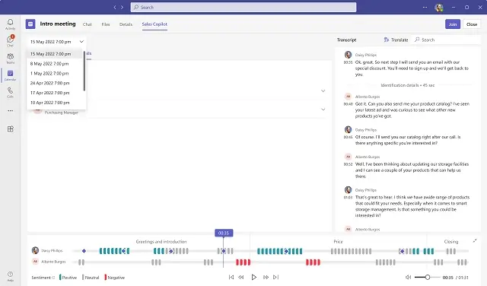The image size is (487, 286).
Task: Click Alberto Burgos avatar in timeline
Action: click(x=36, y=262)
